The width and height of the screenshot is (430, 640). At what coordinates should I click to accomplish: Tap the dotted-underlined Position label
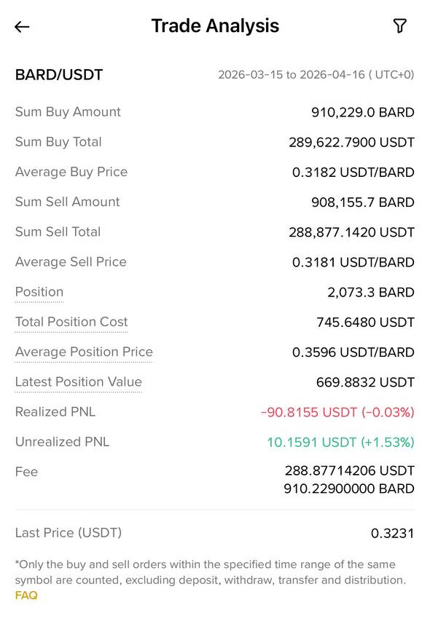tap(39, 292)
